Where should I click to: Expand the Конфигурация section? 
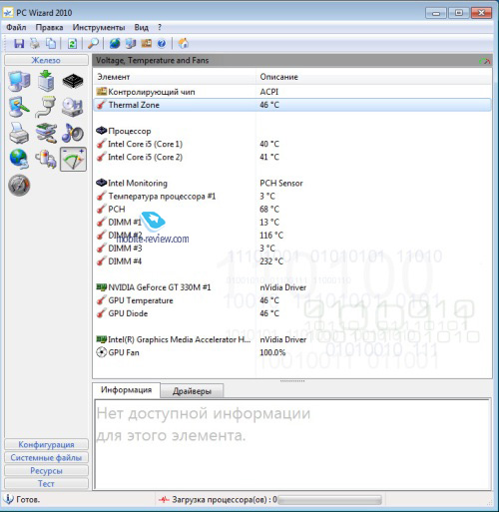46,444
